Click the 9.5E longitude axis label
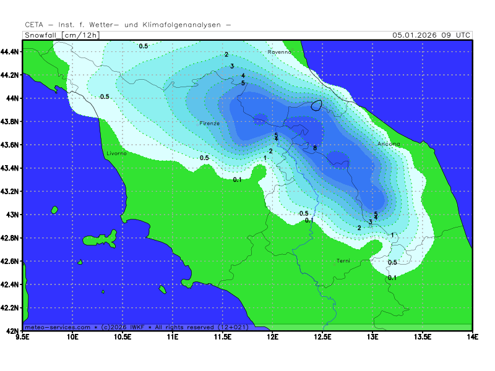 coord(24,337)
